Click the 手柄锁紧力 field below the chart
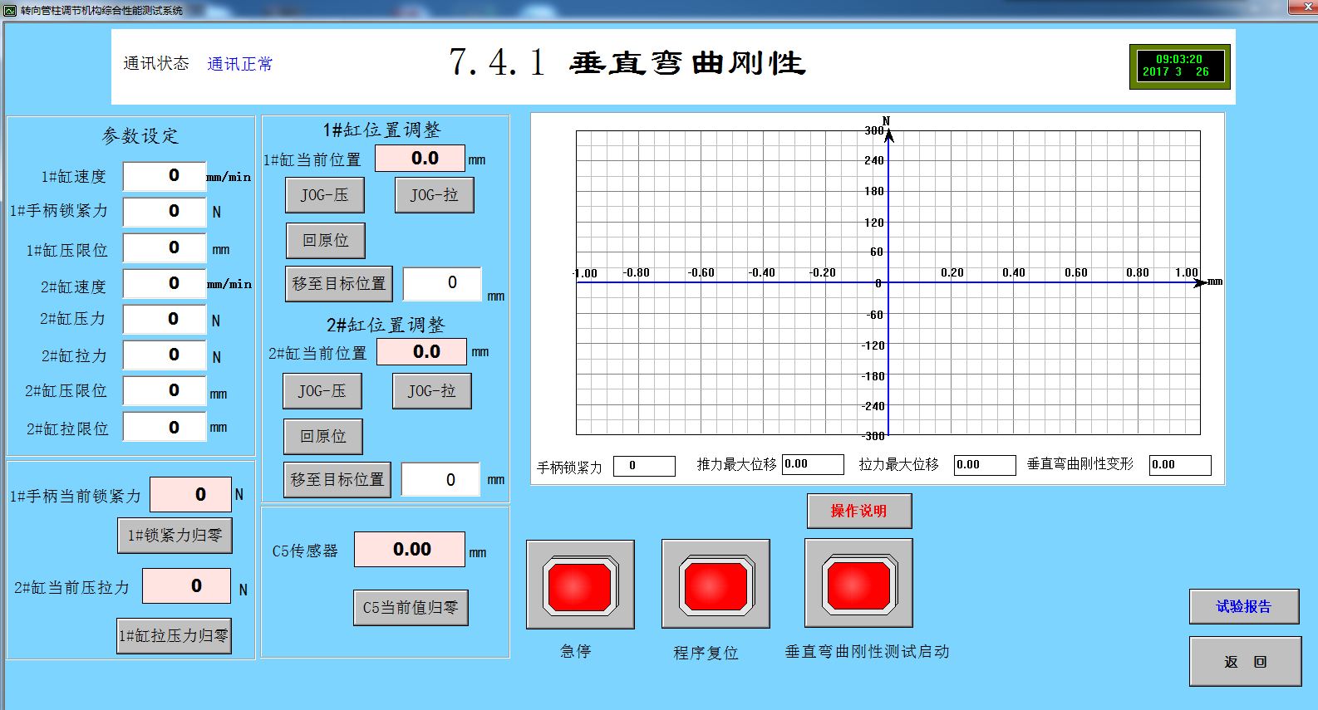The image size is (1318, 710). tap(643, 466)
